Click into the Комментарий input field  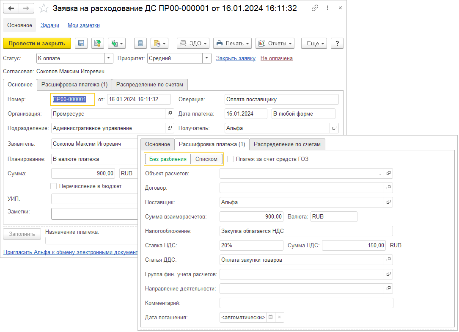coord(306,303)
